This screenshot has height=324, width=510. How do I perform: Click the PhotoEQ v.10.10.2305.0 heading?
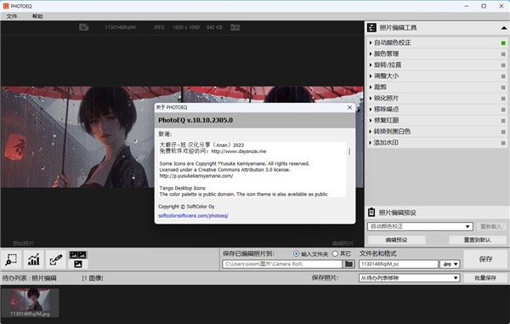195,120
